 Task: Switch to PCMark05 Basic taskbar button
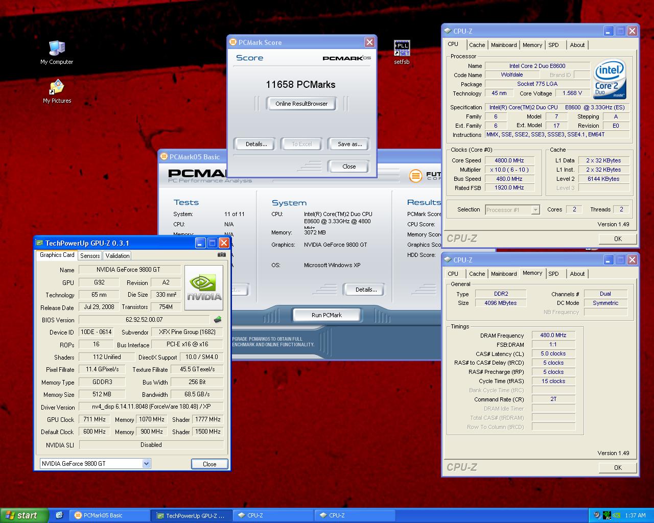tap(109, 515)
